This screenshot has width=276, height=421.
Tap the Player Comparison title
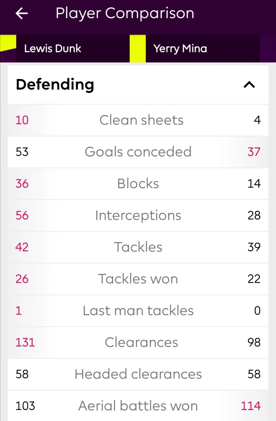pyautogui.click(x=125, y=13)
